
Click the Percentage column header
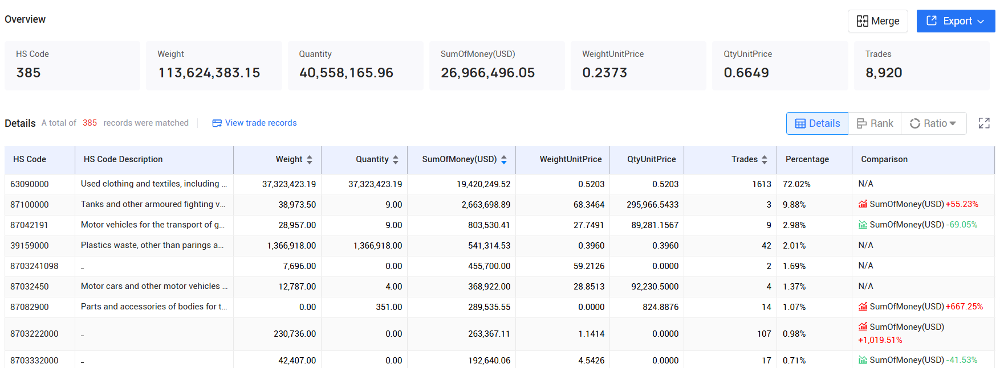(x=814, y=160)
